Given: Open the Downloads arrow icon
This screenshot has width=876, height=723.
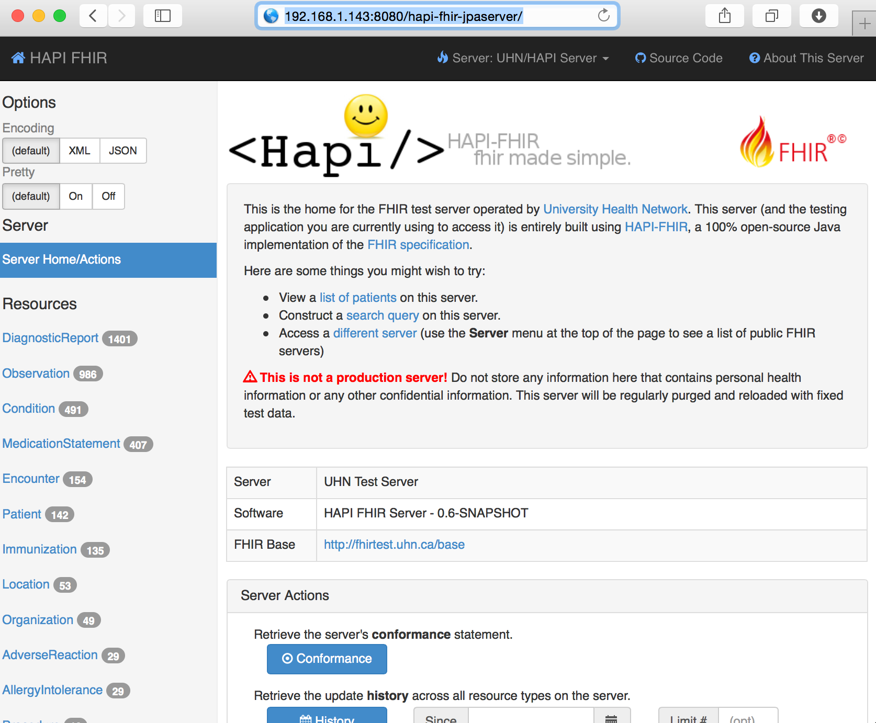Looking at the screenshot, I should [x=819, y=16].
